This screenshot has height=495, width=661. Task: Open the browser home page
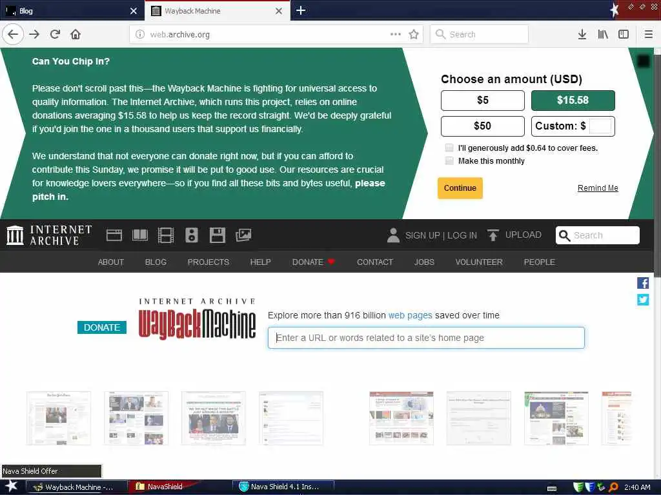pos(76,34)
